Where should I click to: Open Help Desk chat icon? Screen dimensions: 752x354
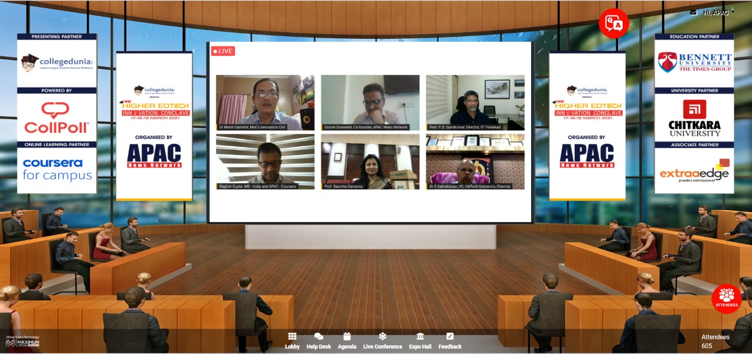point(318,336)
